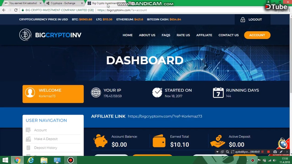Click the Bandicam window-select icon
The width and height of the screenshot is (292, 164).
click(x=222, y=152)
